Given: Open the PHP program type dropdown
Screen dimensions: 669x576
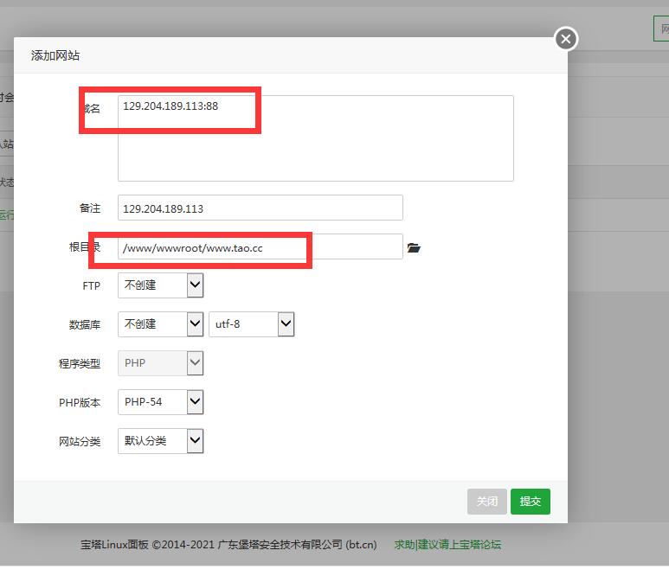Looking at the screenshot, I should click(160, 363).
